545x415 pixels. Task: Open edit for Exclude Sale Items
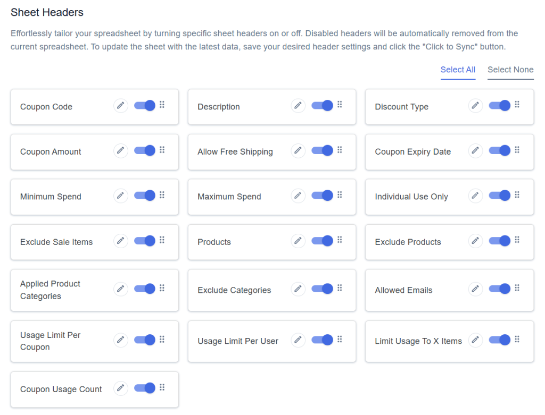pos(121,241)
